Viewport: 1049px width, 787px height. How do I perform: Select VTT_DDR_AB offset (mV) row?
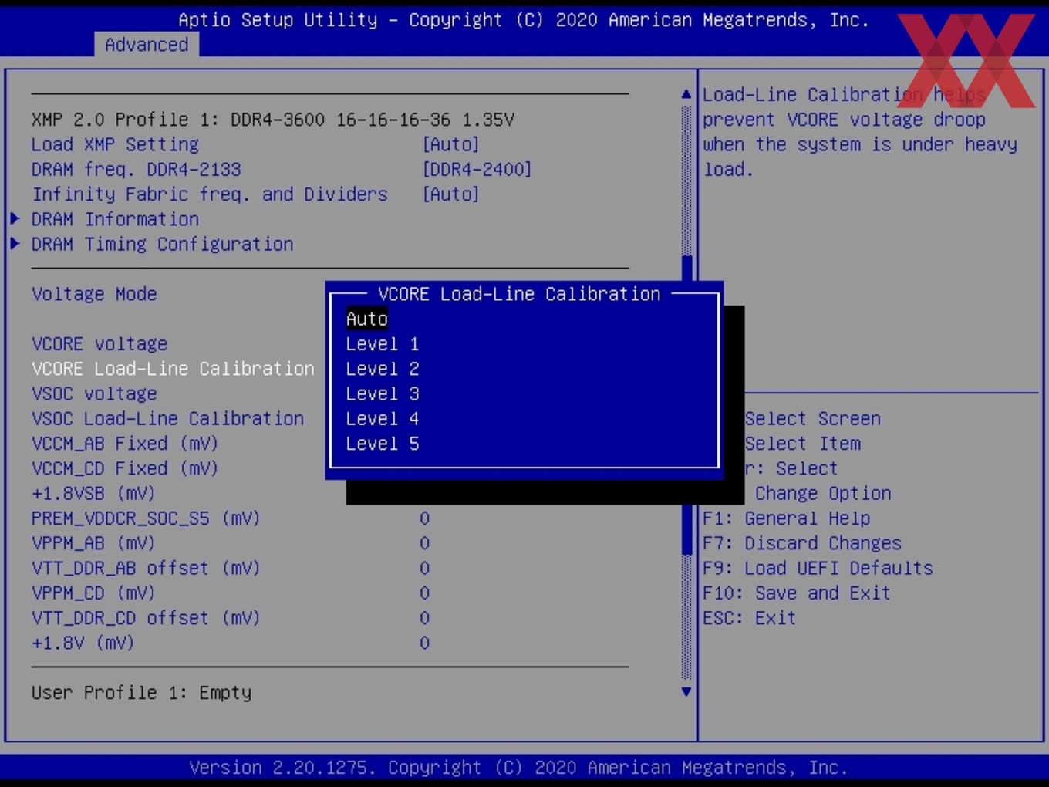point(146,568)
